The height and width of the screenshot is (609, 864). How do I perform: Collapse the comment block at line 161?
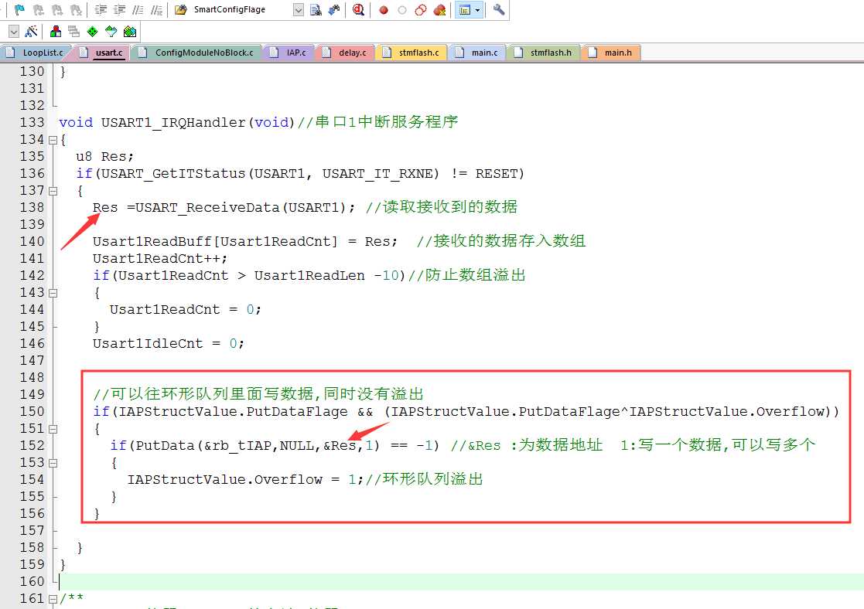click(53, 598)
